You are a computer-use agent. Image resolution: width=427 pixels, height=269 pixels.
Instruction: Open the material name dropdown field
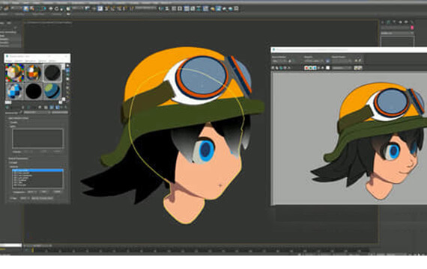(37, 112)
